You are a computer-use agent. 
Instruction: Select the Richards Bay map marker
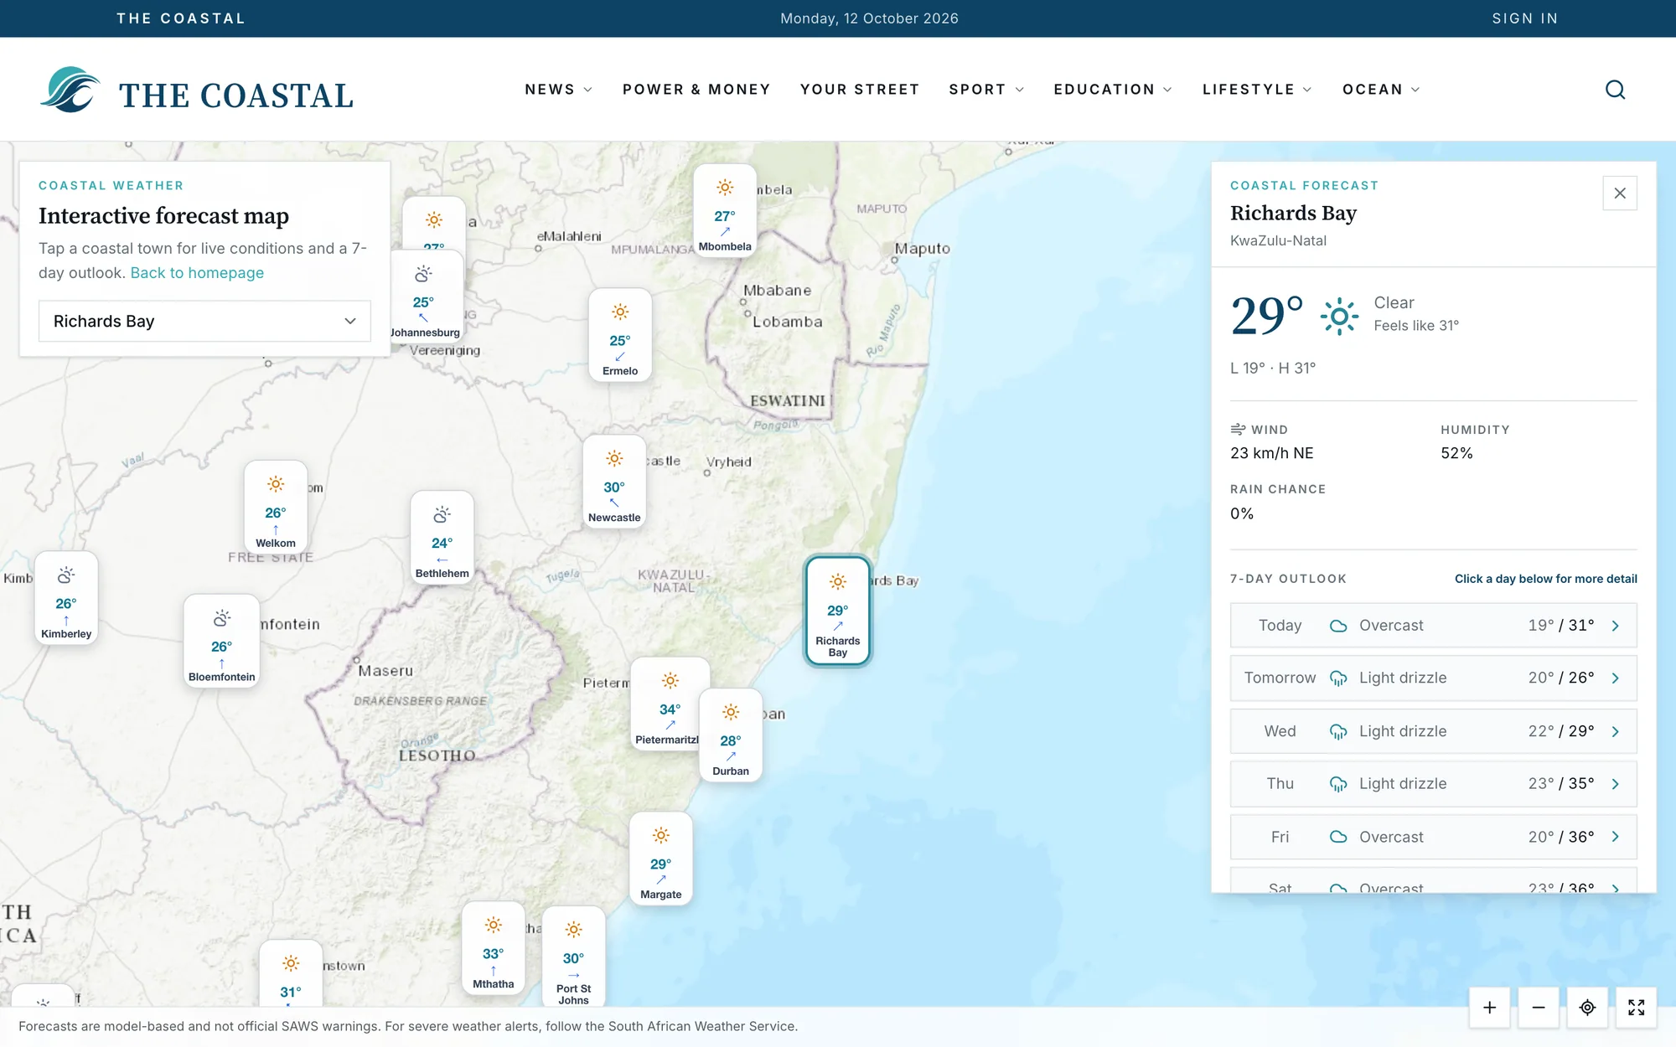click(x=838, y=611)
